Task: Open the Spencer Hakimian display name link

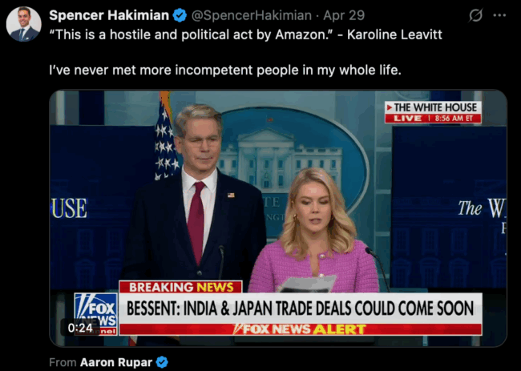Action: pyautogui.click(x=109, y=15)
